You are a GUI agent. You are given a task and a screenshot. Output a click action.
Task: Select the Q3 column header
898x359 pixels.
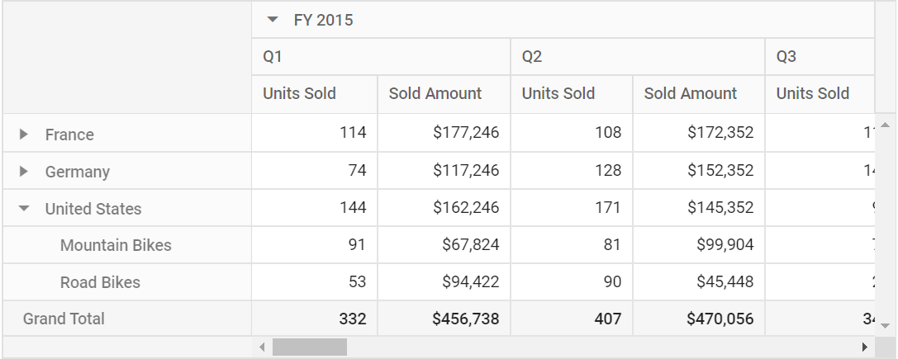820,57
